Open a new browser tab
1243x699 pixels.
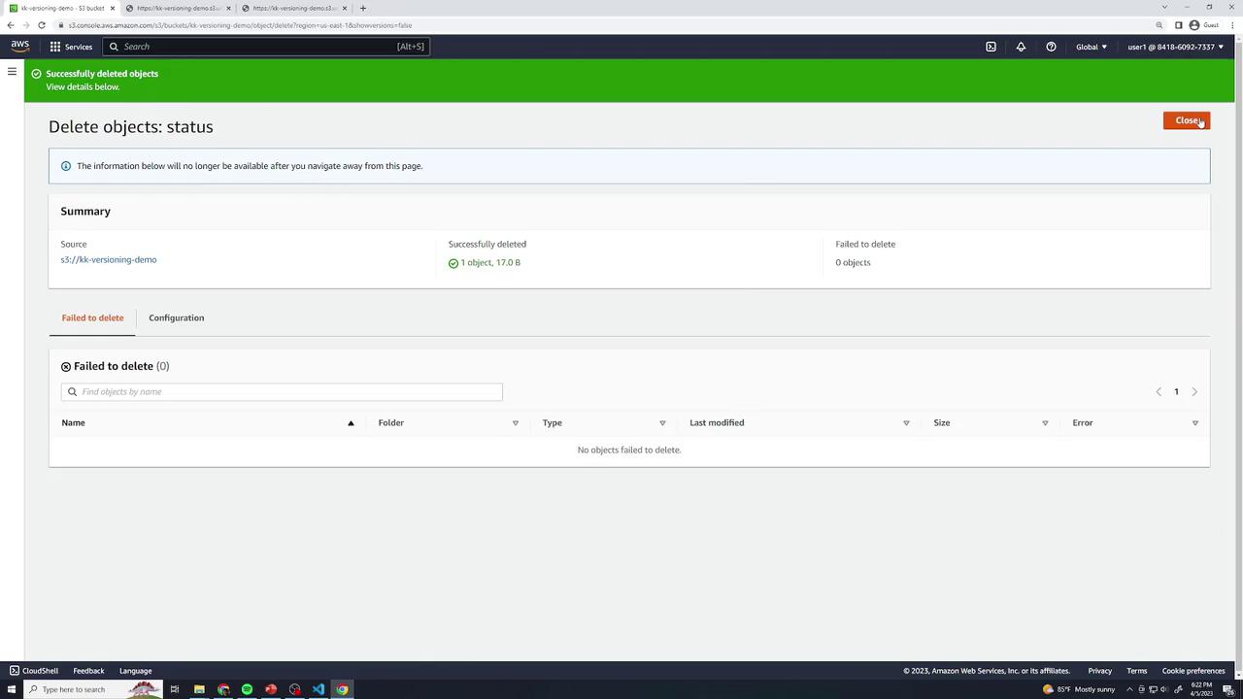pyautogui.click(x=363, y=8)
